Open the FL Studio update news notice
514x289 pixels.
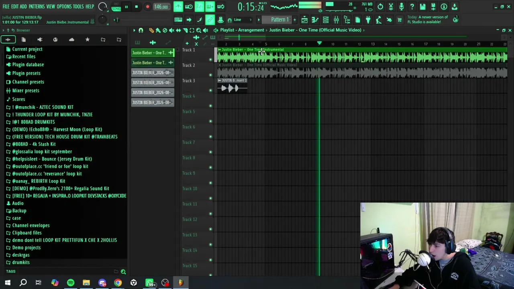click(433, 20)
